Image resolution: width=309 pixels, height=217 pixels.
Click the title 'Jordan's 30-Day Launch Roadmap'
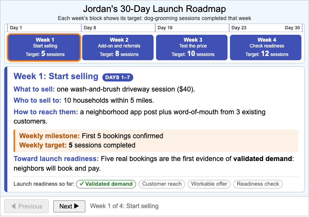[x=154, y=9]
